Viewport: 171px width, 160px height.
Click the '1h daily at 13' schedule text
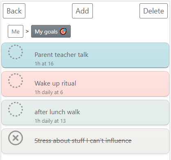(50, 121)
